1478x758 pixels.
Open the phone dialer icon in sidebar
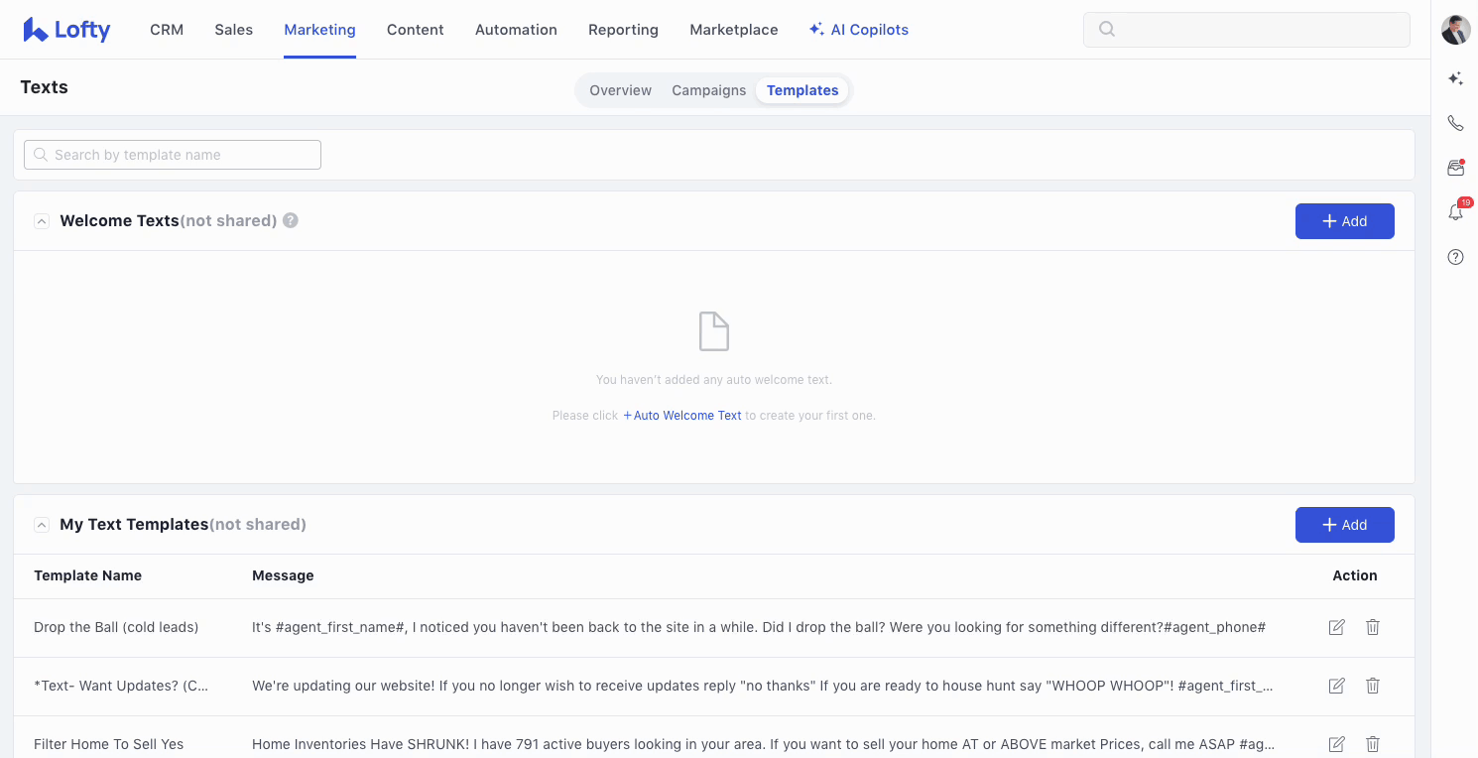(1455, 123)
